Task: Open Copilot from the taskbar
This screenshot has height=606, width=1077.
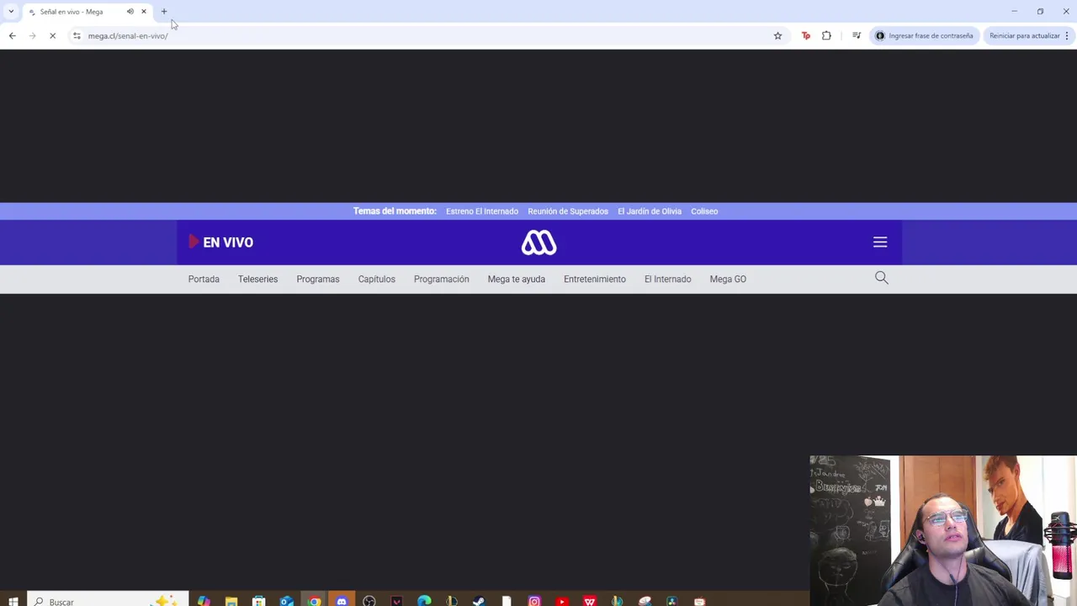Action: [x=204, y=601]
